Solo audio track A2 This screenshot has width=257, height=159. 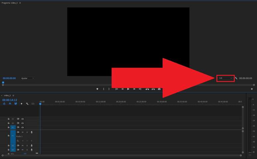click(27, 145)
